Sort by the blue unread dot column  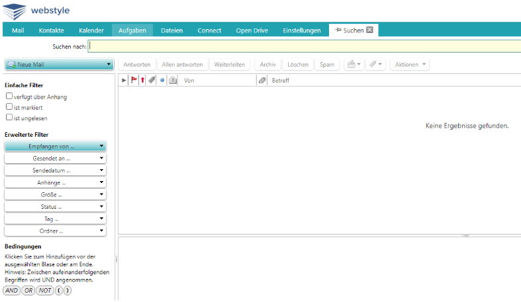click(162, 80)
